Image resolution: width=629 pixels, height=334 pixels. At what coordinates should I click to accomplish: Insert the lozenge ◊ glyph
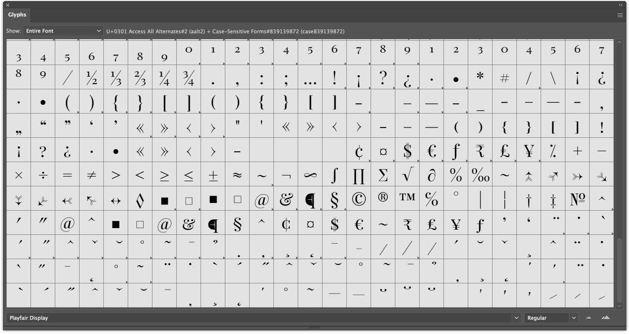point(140,199)
